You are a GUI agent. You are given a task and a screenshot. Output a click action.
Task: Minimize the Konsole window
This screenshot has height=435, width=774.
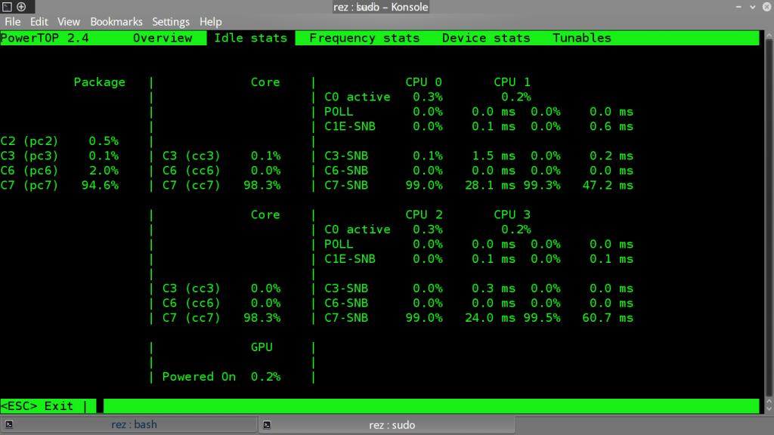pos(736,7)
